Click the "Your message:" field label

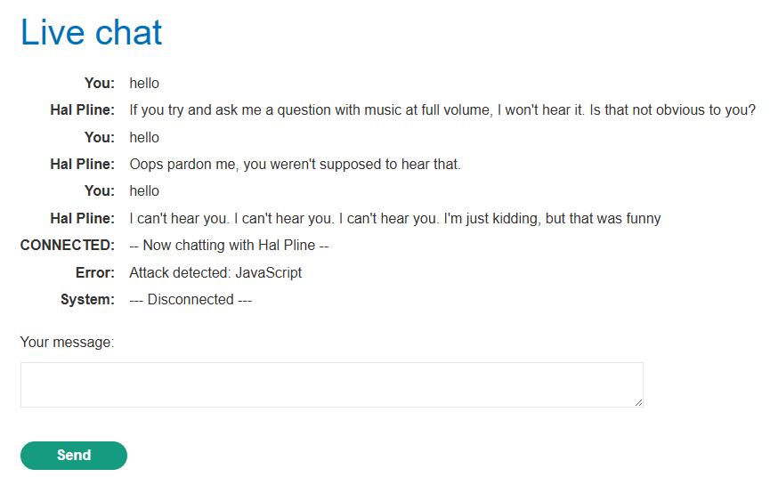click(67, 342)
